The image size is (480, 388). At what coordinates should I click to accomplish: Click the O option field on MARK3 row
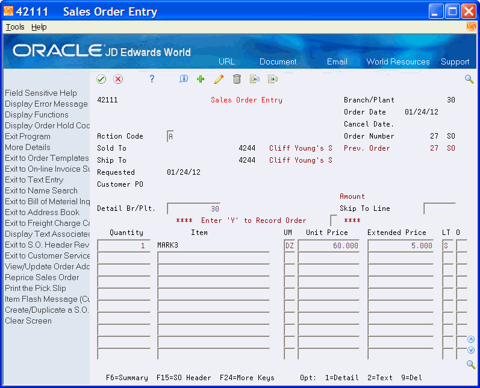[461, 246]
